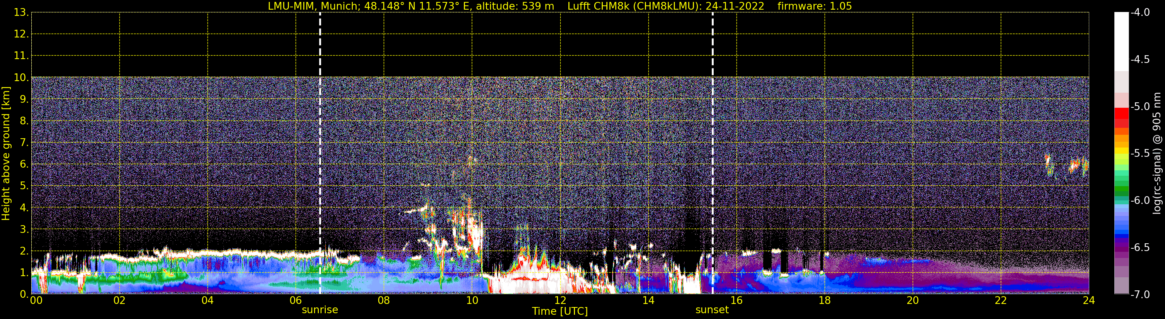Click the white dashed sunset line marker
The image size is (1165, 319).
click(x=712, y=154)
